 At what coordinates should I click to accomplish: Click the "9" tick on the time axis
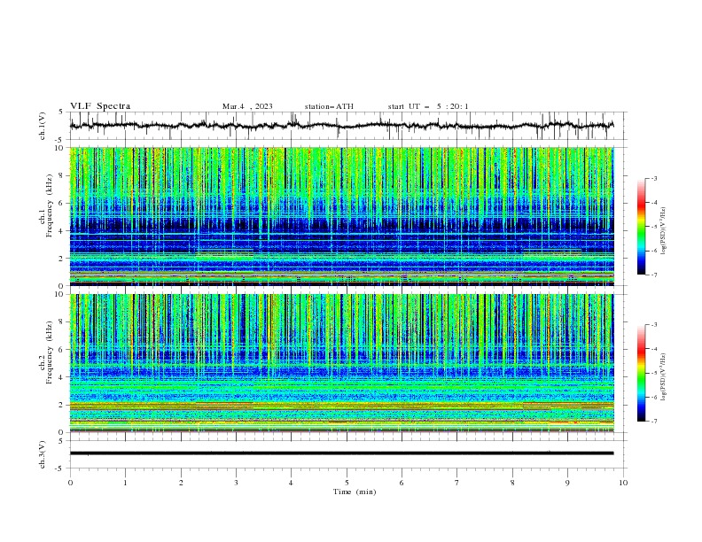tap(567, 483)
